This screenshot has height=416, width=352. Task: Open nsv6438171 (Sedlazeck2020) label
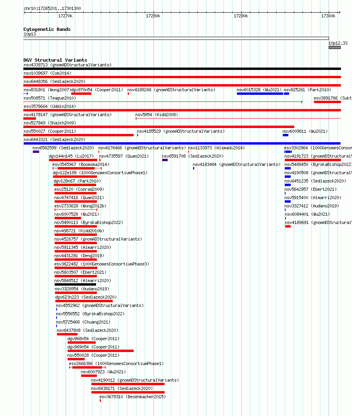point(122,388)
